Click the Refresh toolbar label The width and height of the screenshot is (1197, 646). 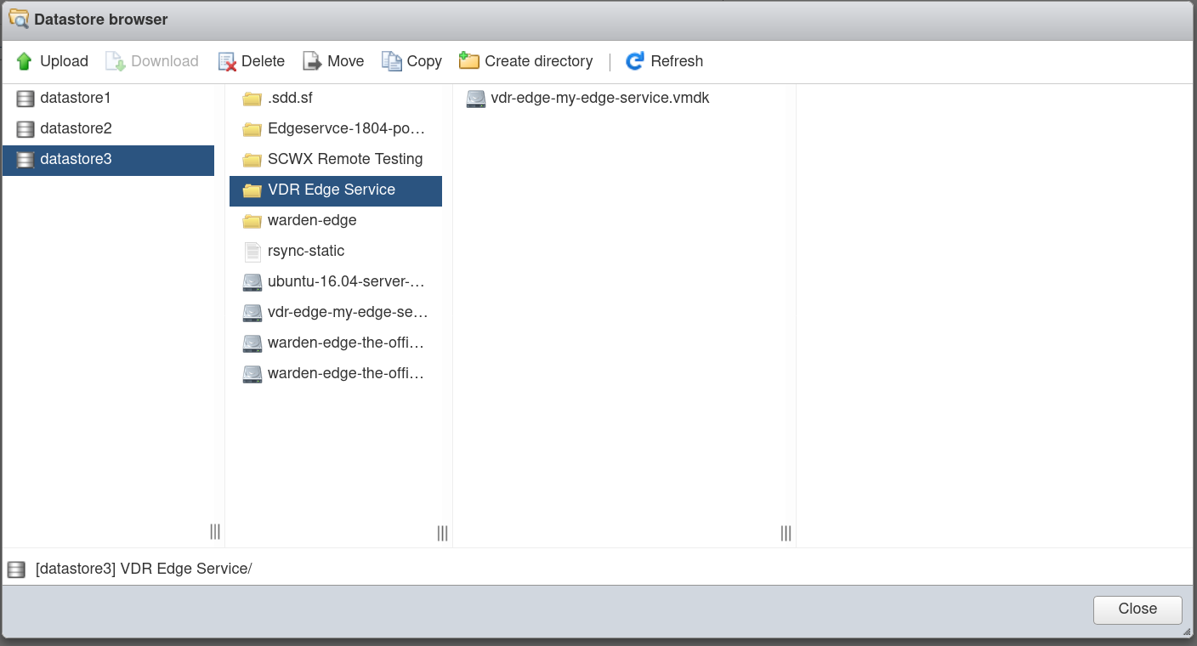click(677, 61)
